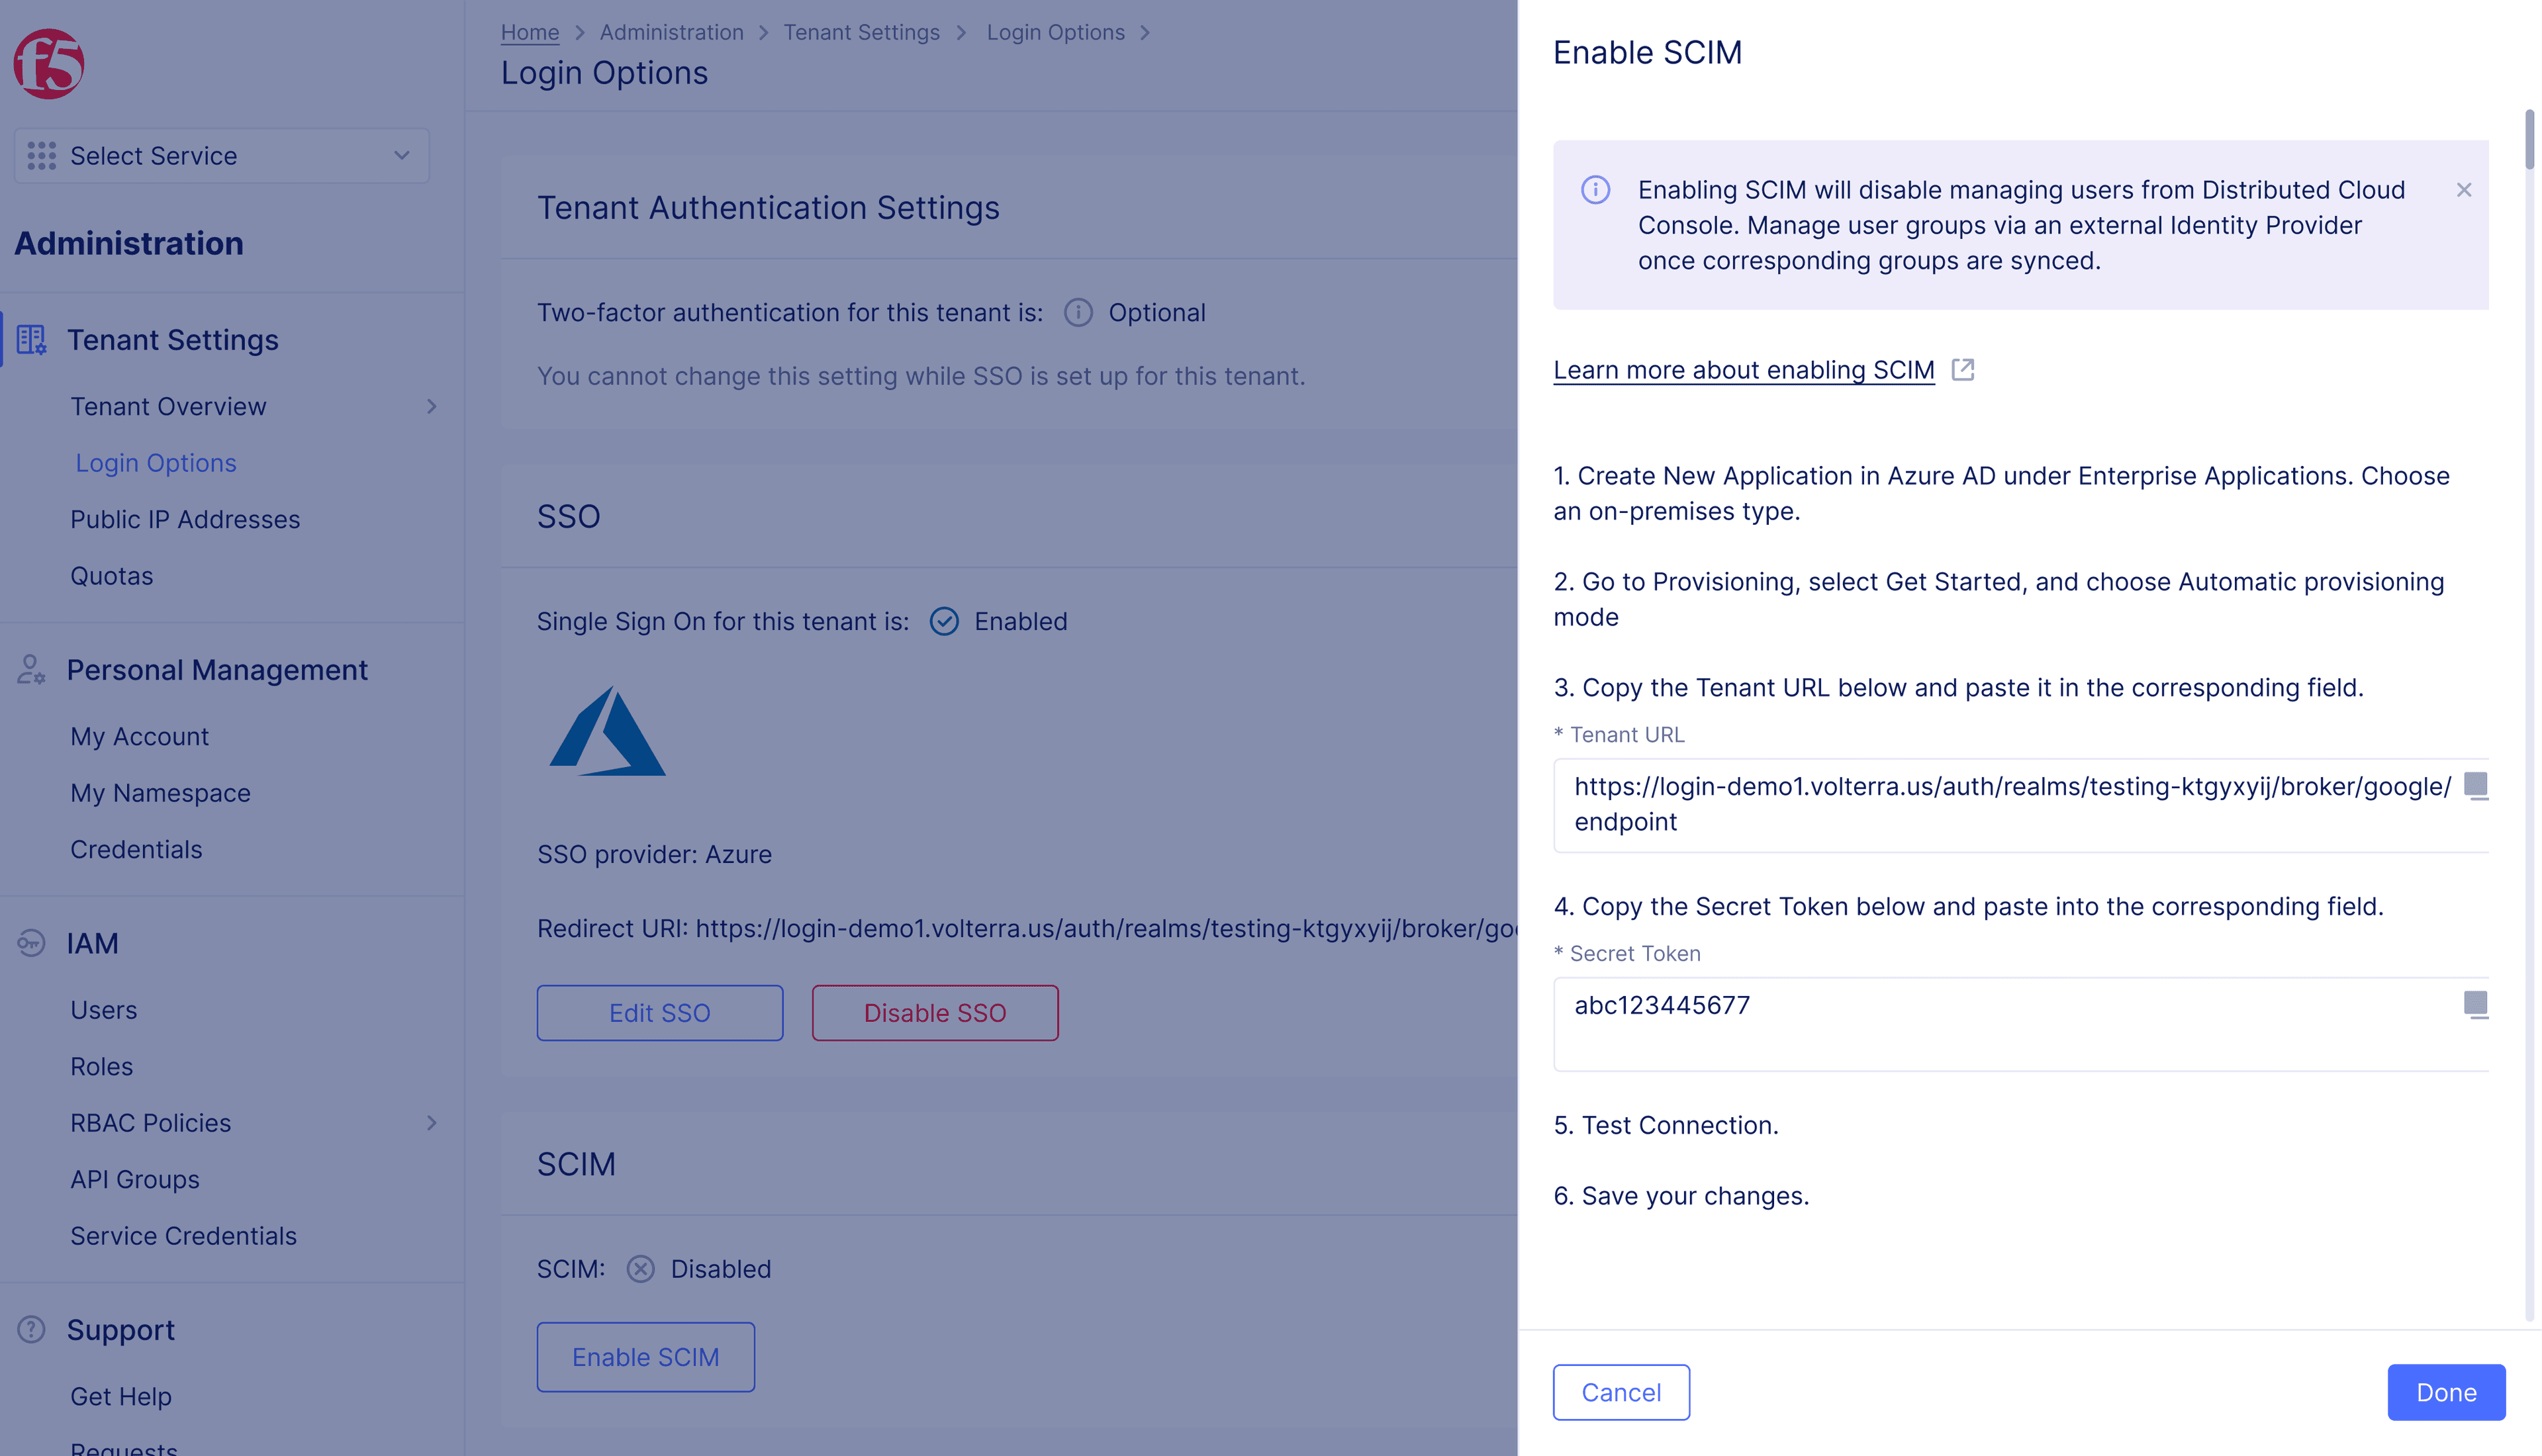Click the 'SSO provider: Azure' text
The width and height of the screenshot is (2542, 1456).
pyautogui.click(x=654, y=855)
